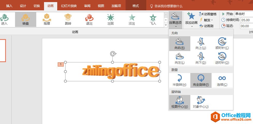Select the 转盘 (Turntable) animation
Viewport: 253px width, 124px height.
click(25, 19)
